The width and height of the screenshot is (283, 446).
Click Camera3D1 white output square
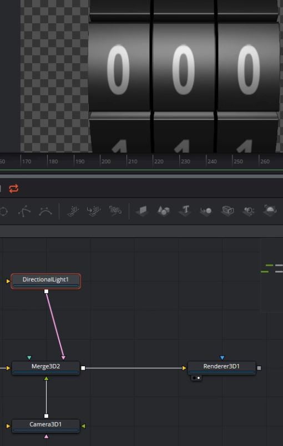coord(46,416)
